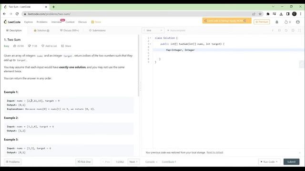Open the Problems nav item
Image resolution: width=305 pixels, height=171 pixels.
click(x=42, y=22)
